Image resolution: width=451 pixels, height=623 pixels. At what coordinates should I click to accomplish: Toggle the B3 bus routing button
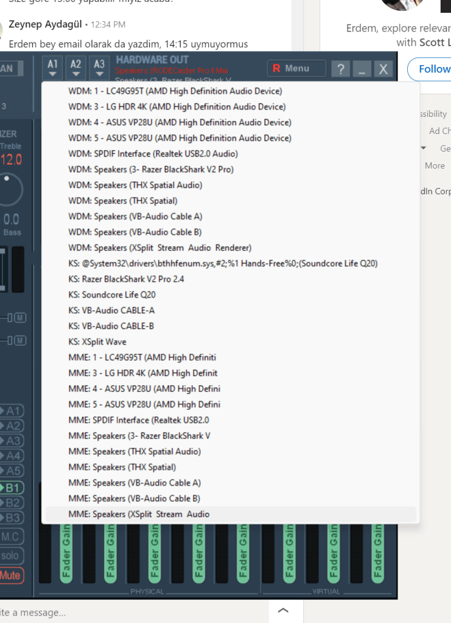(12, 518)
